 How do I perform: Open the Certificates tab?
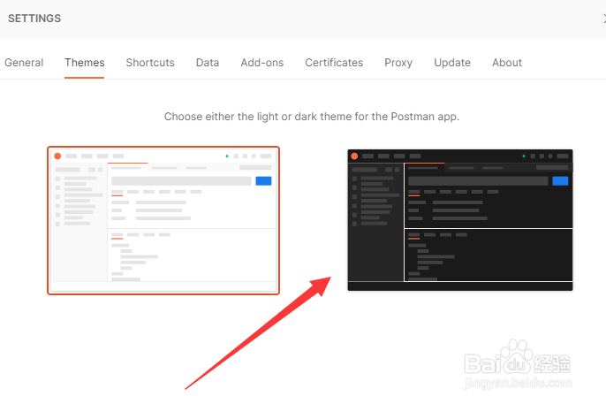click(334, 63)
